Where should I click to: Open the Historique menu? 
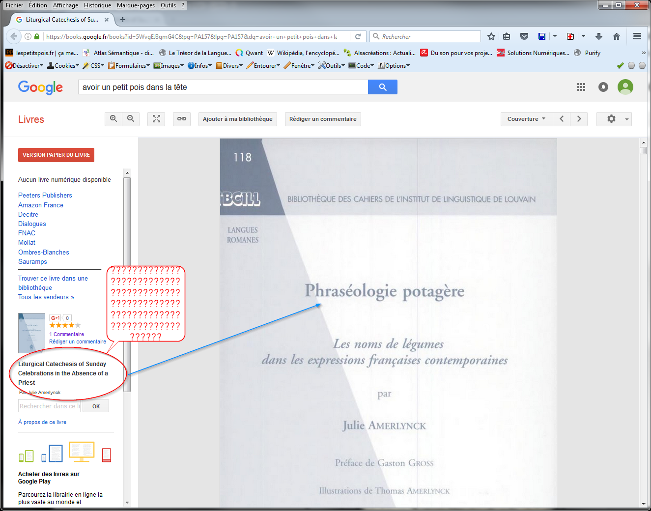point(97,5)
